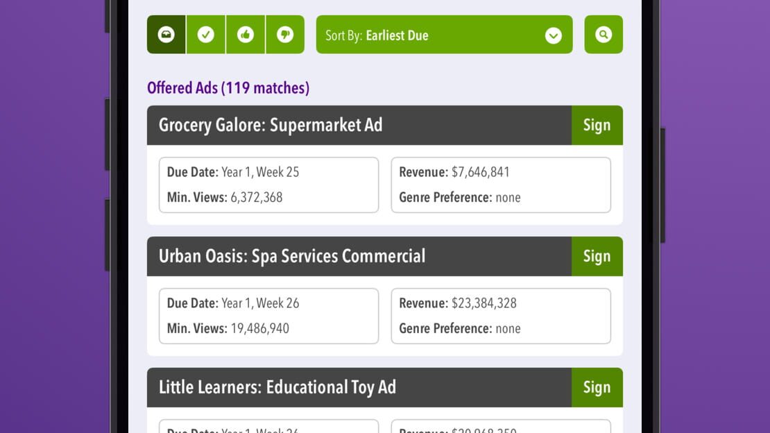The height and width of the screenshot is (433, 770).
Task: Click Min. Views 6,372,368
Action: click(225, 198)
